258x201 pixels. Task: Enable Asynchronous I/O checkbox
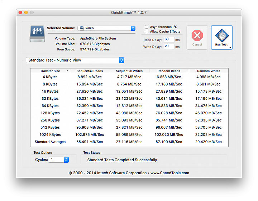tap(147, 27)
